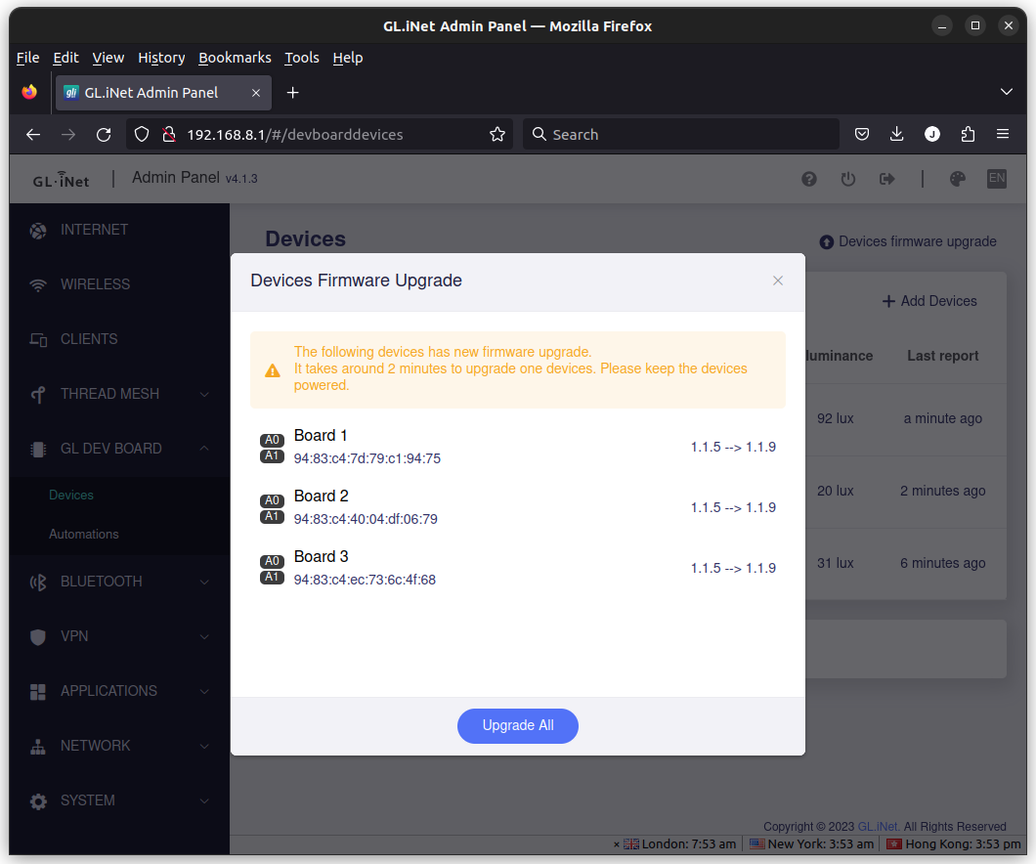Viewport: 1036px width, 864px height.
Task: Expand the APPLICATIONS menu chevron
Action: click(204, 692)
